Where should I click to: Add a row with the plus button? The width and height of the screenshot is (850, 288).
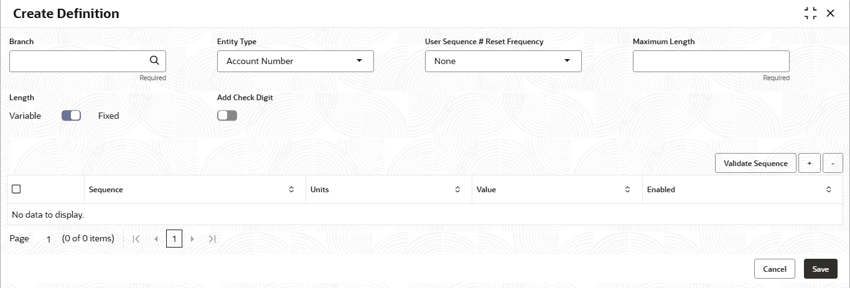pyautogui.click(x=809, y=163)
